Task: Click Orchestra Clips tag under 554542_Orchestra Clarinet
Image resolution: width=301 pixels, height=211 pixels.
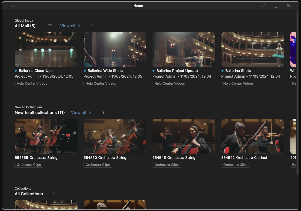Action: (235, 165)
